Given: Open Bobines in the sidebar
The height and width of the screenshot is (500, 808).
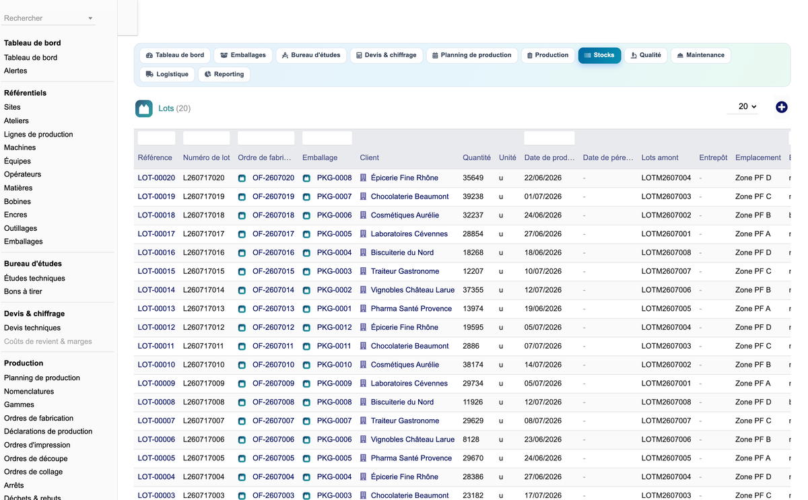Looking at the screenshot, I should tap(18, 201).
